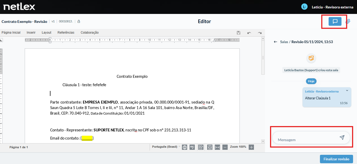Image resolution: width=357 pixels, height=164 pixels.
Task: Open the attachments paperclip icon
Action: [348, 22]
